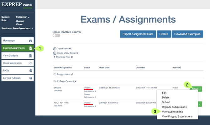Image resolution: width=210 pixels, height=125 pixels.
Task: Click the Efficient exam name
Action: 57,88
